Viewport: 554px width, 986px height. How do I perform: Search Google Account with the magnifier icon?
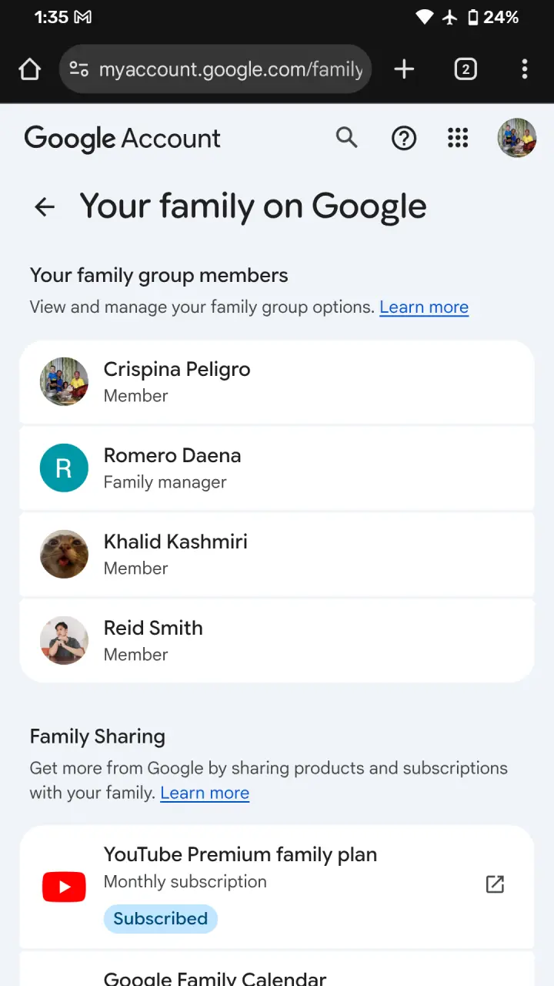tap(347, 138)
